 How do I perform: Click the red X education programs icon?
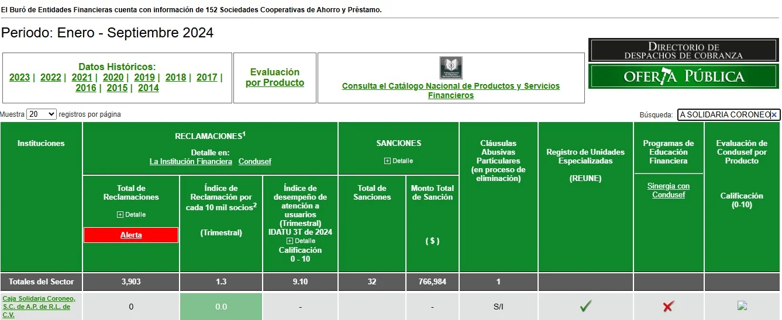point(669,306)
